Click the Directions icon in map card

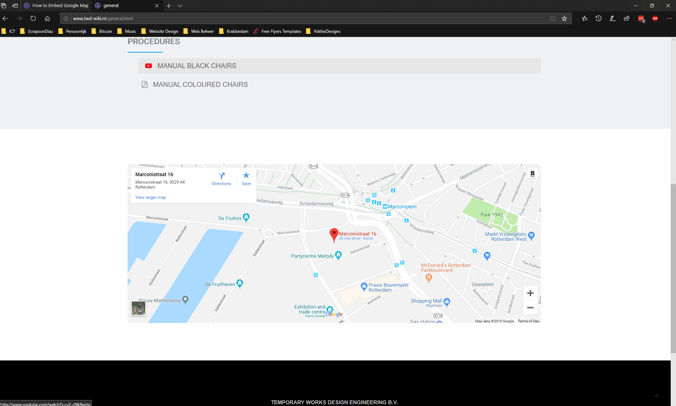pyautogui.click(x=221, y=176)
